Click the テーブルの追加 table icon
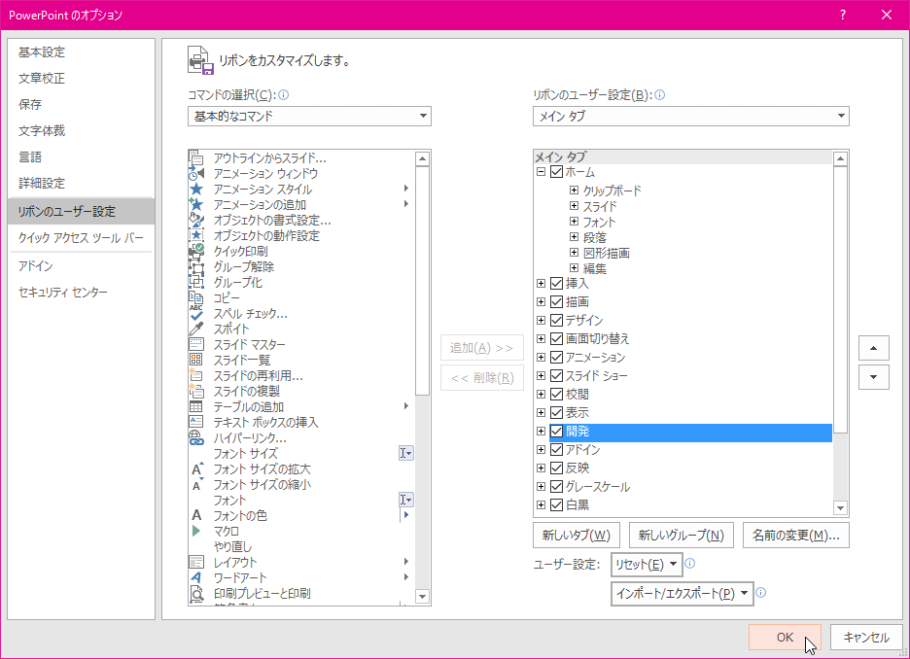 click(x=196, y=406)
